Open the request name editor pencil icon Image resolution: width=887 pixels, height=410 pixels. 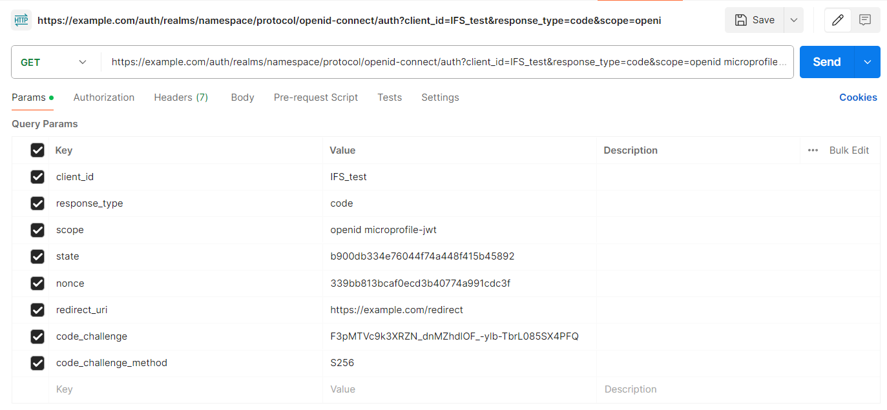[838, 20]
